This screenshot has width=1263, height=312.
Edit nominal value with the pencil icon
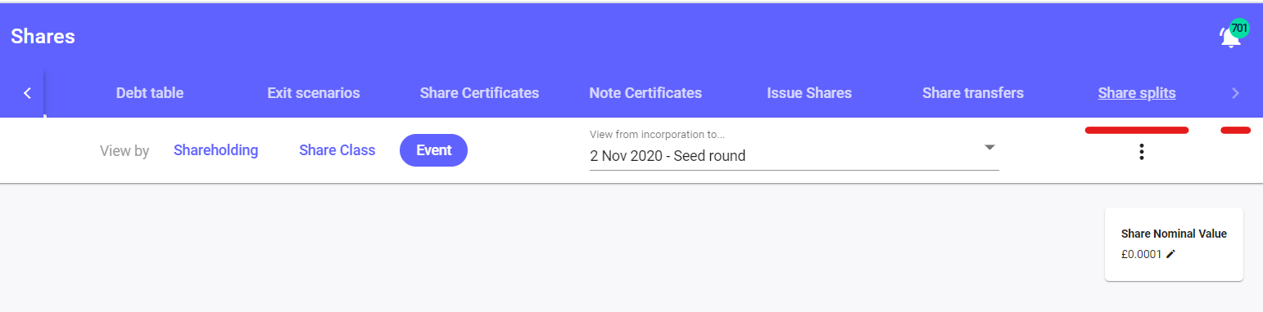click(1170, 254)
